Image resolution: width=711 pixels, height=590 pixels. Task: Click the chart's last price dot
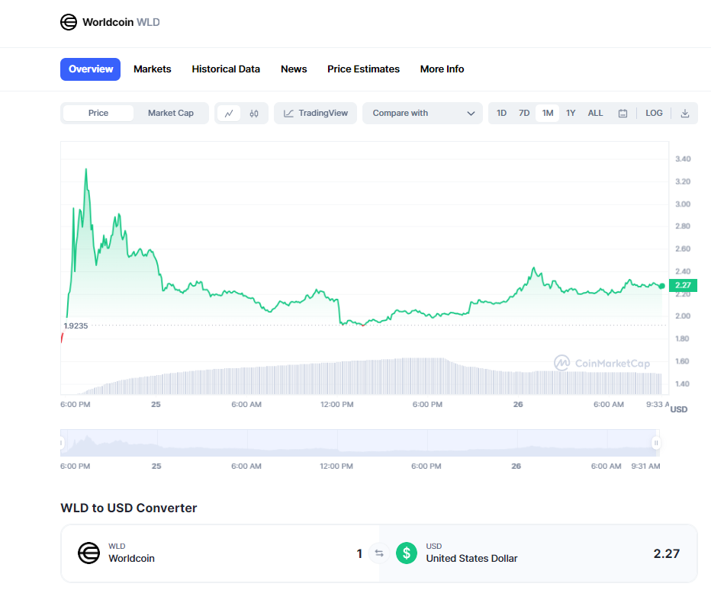(662, 286)
